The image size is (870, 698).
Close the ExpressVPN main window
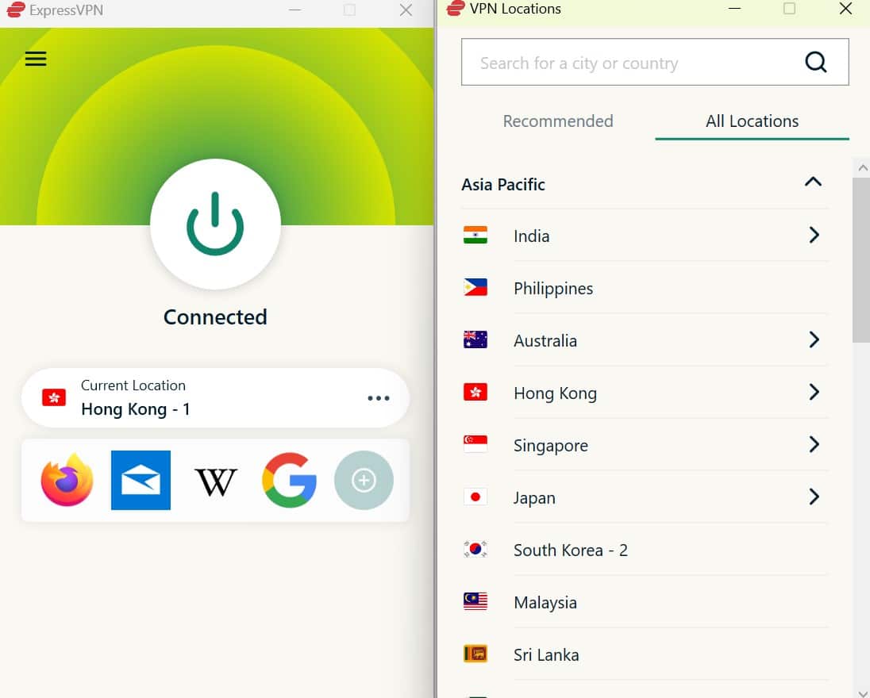click(x=406, y=10)
